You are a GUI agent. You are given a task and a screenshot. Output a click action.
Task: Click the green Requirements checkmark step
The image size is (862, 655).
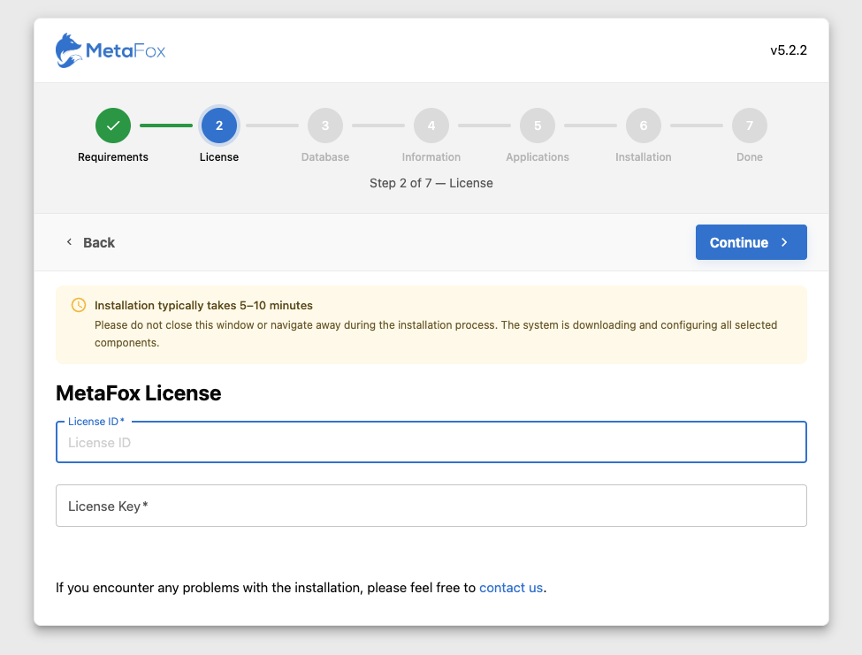[113, 126]
